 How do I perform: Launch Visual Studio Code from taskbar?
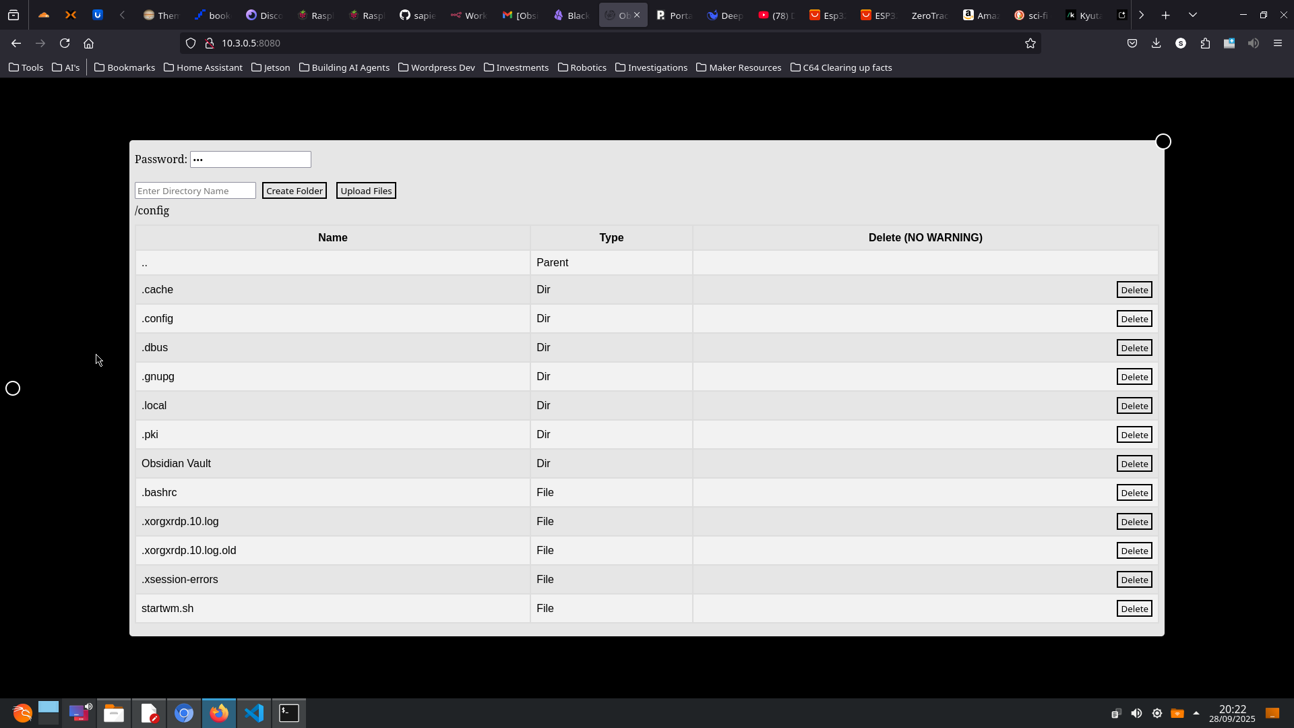[254, 713]
